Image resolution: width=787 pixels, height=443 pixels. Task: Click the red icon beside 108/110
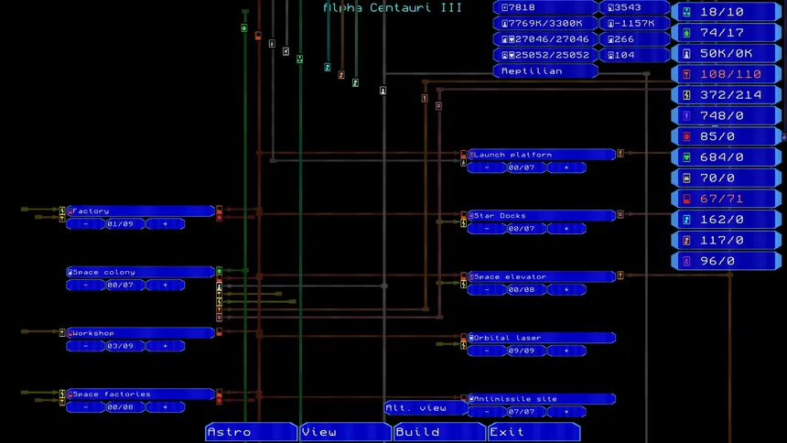click(x=686, y=74)
